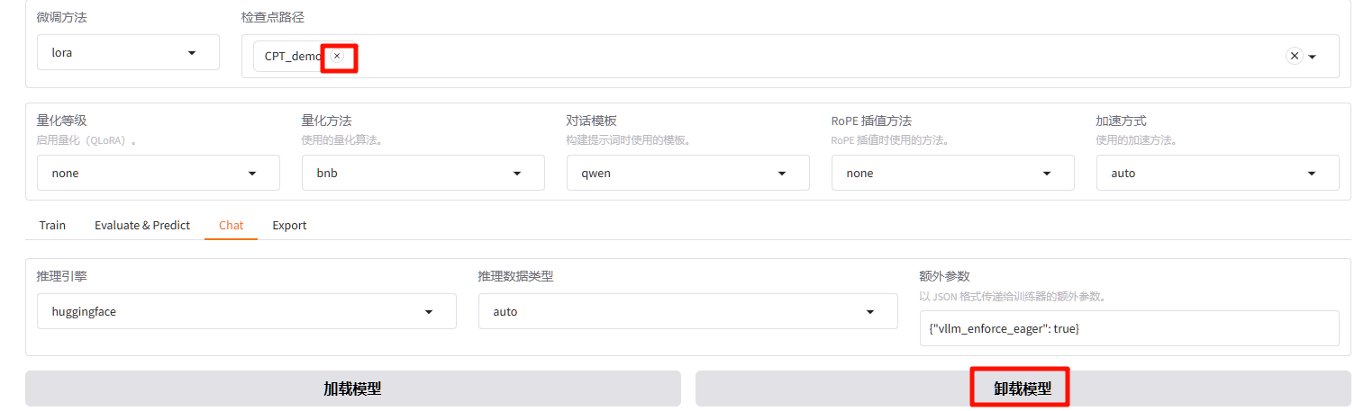Open the 对话模板 qwen dropdown
This screenshot has width=1355, height=411.
(x=687, y=174)
